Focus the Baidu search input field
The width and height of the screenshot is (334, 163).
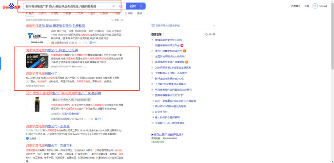68,6
